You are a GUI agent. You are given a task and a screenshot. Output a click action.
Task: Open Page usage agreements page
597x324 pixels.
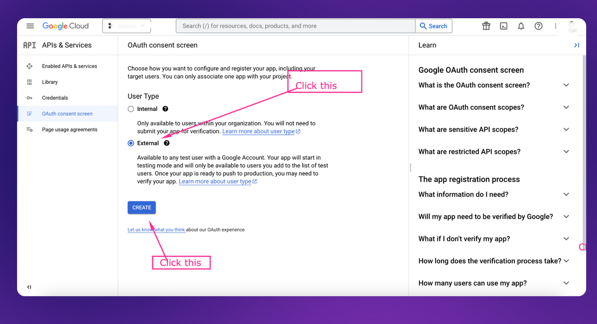(69, 130)
